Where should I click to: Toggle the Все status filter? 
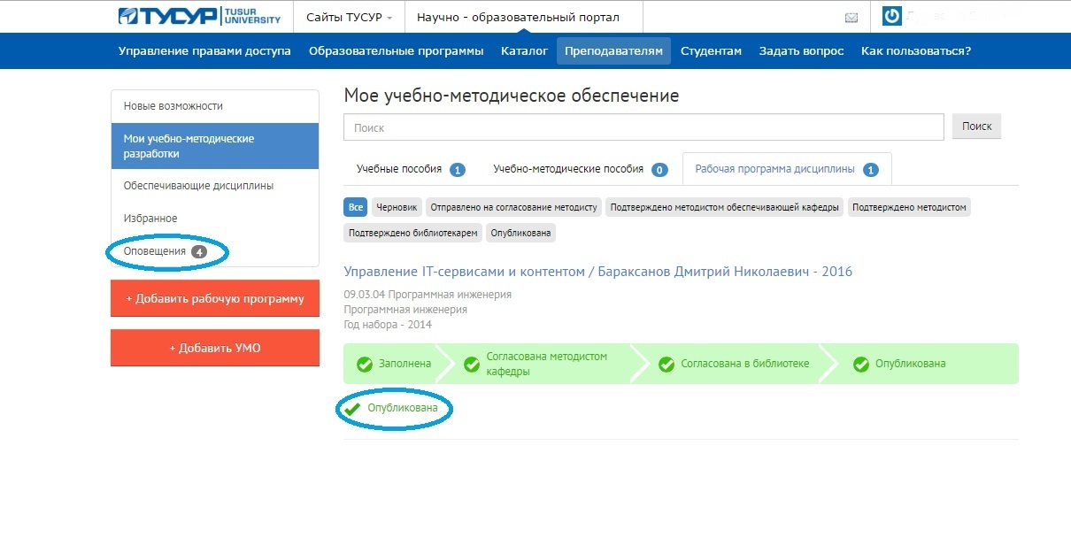pos(356,208)
